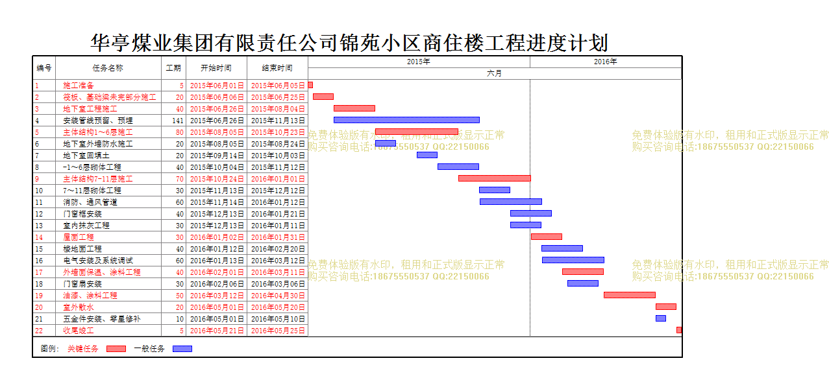The width and height of the screenshot is (829, 389).
Task: Select task 门窗框安装
Action: point(82,213)
